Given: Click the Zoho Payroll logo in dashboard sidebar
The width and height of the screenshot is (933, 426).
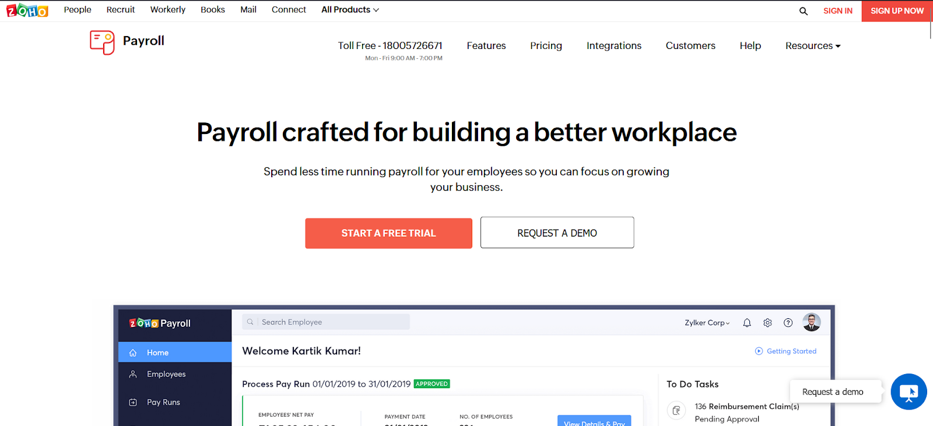Looking at the screenshot, I should 160,323.
